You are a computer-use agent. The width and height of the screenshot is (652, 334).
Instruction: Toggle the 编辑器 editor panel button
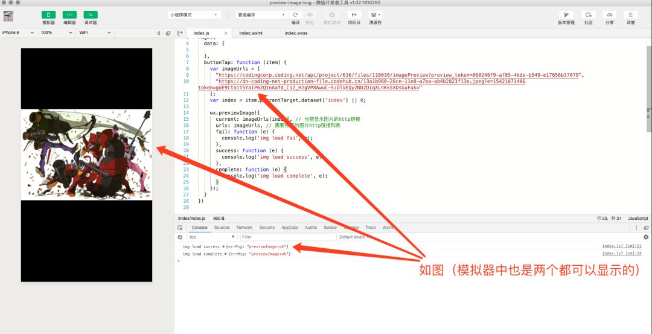[x=69, y=14]
